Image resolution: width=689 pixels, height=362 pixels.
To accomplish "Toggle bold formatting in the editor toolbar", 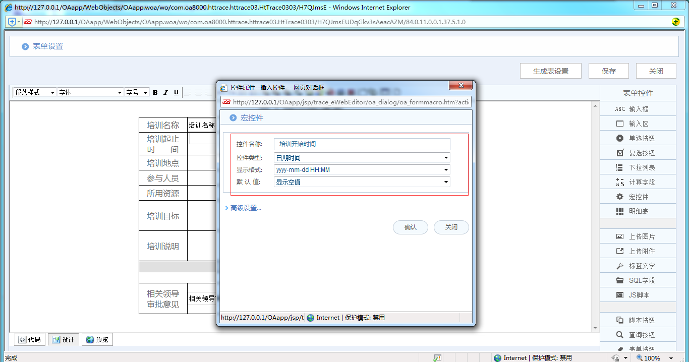I will click(x=155, y=92).
